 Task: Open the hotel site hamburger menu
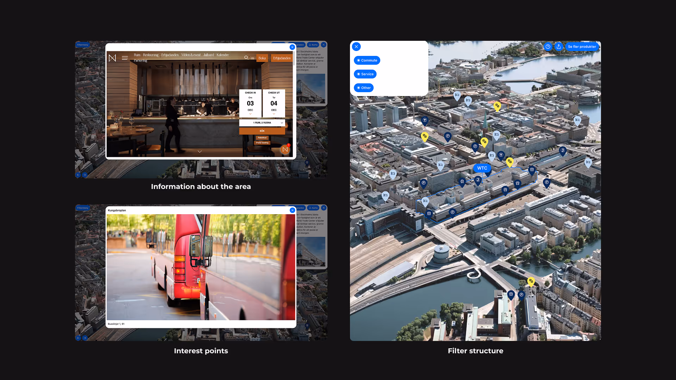125,58
